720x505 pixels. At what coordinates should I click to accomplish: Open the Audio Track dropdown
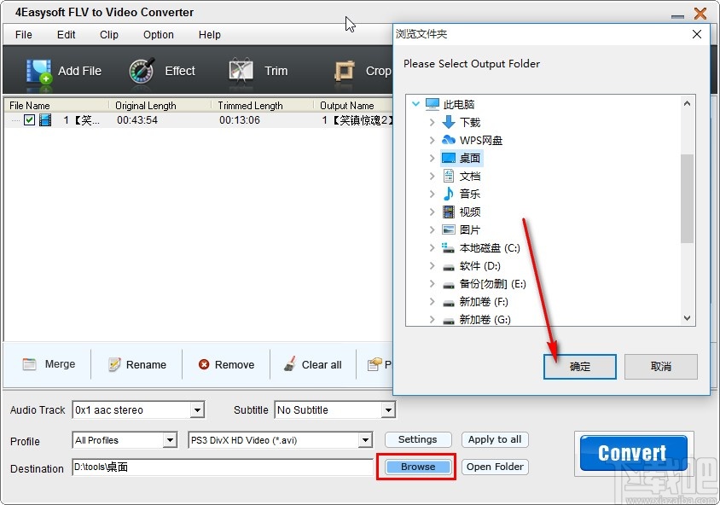pyautogui.click(x=198, y=409)
